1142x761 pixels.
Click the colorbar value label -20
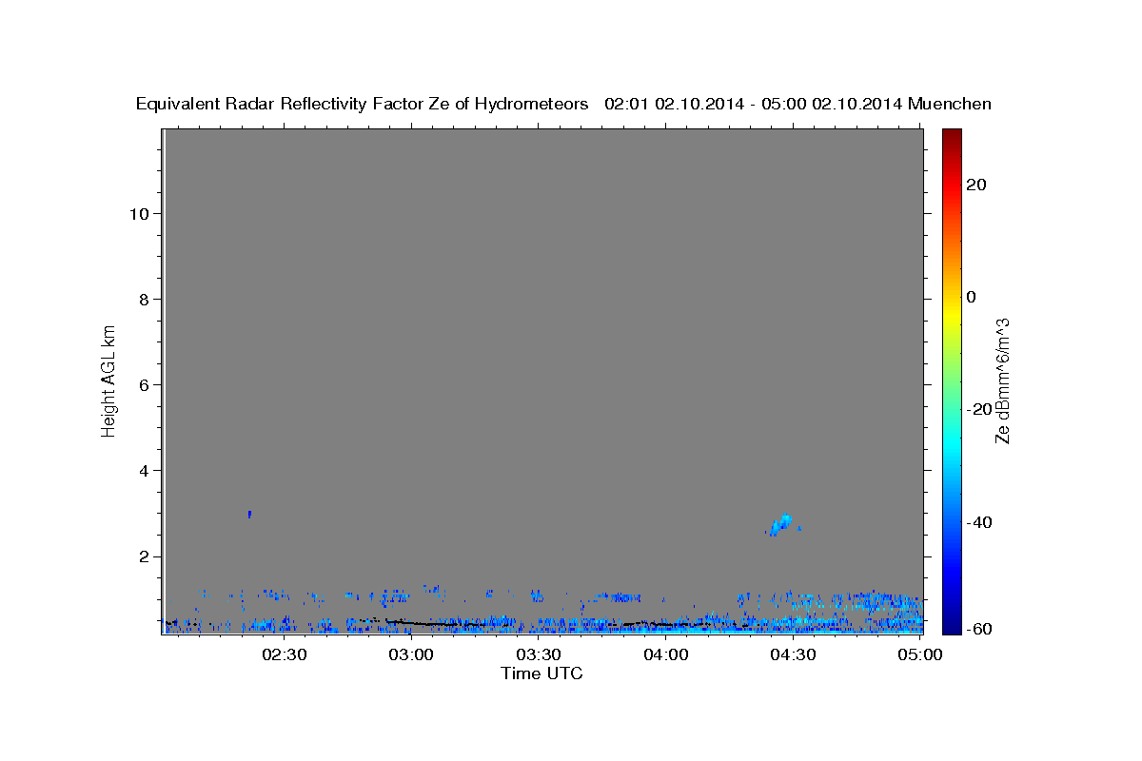[980, 409]
